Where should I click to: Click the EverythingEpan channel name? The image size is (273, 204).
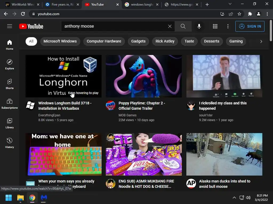[x=49, y=115]
